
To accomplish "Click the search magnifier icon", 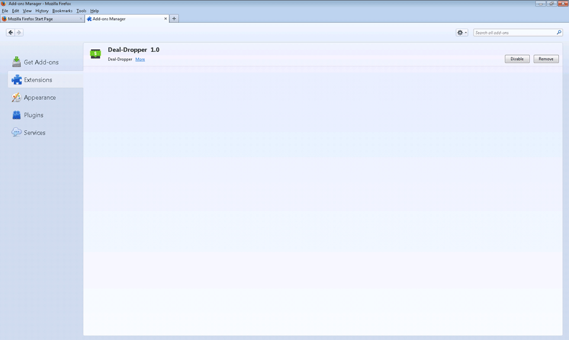I will pos(559,32).
